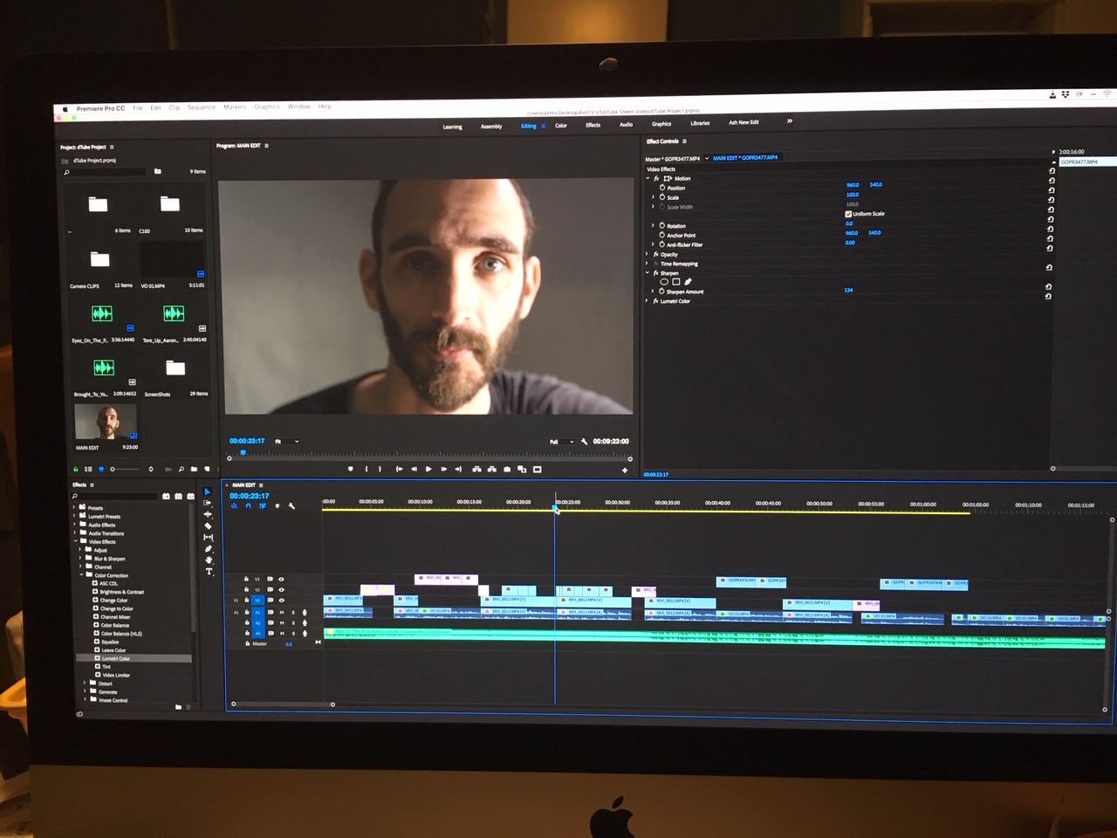Mute audio track A1
The image size is (1117, 838).
click(282, 613)
